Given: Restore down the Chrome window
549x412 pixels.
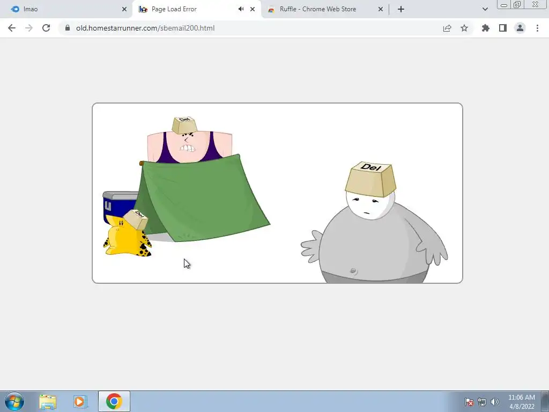Looking at the screenshot, I should 517,5.
